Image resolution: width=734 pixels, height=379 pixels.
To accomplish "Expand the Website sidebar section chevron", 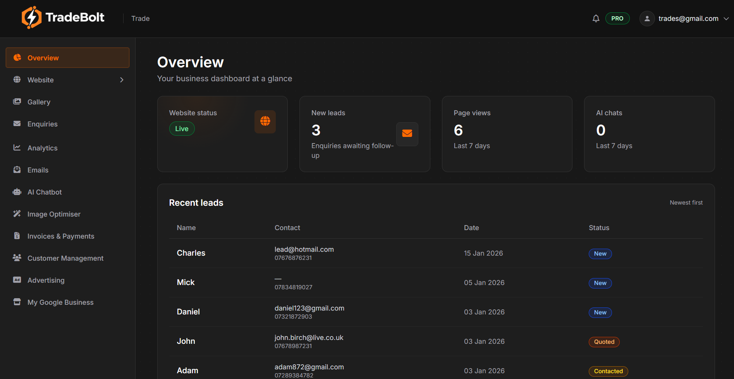I will click(122, 80).
